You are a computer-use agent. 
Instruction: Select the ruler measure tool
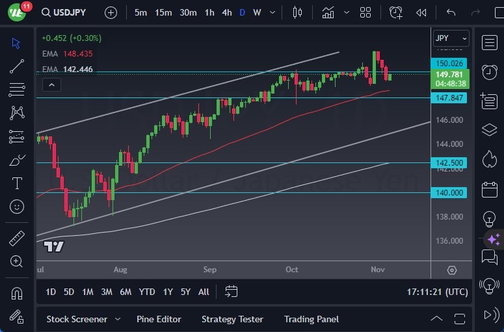click(x=17, y=238)
